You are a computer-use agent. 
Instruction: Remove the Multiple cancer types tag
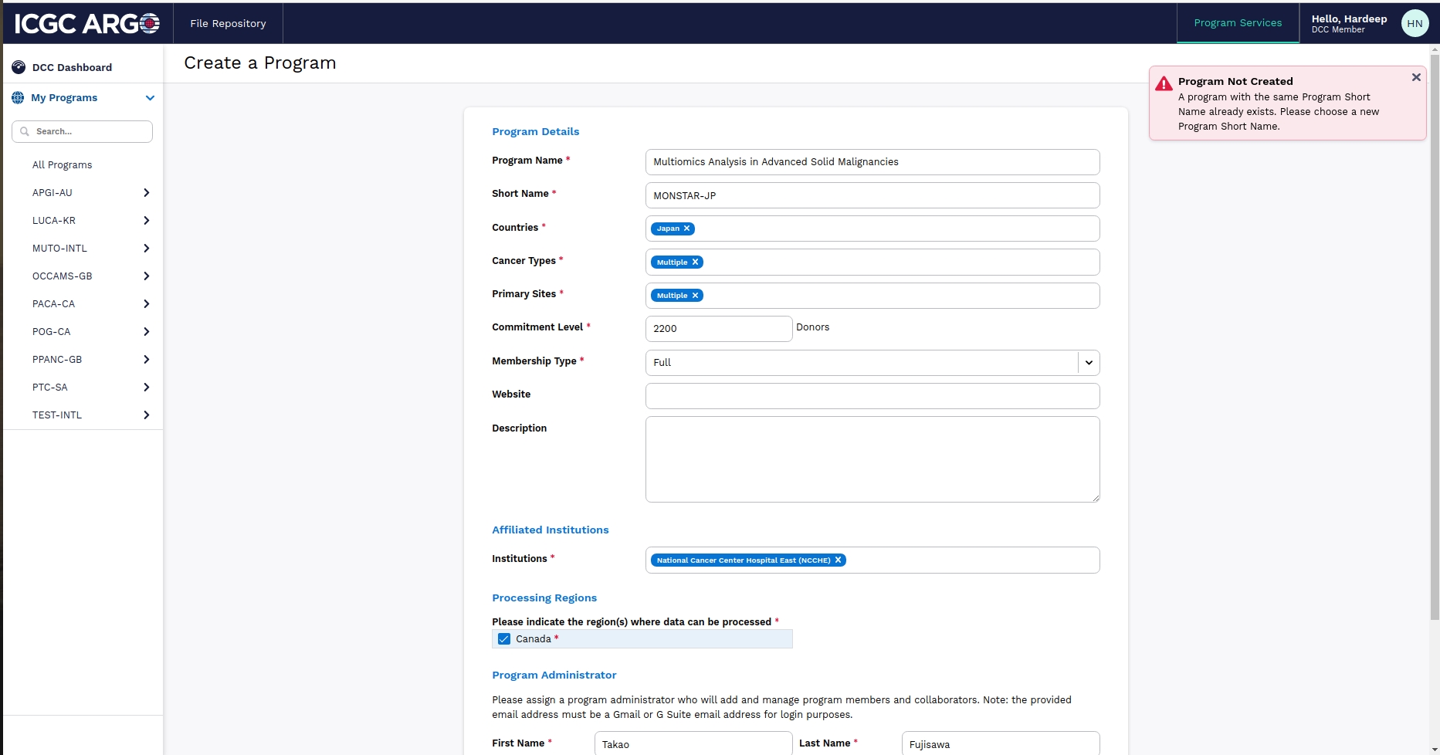click(695, 262)
